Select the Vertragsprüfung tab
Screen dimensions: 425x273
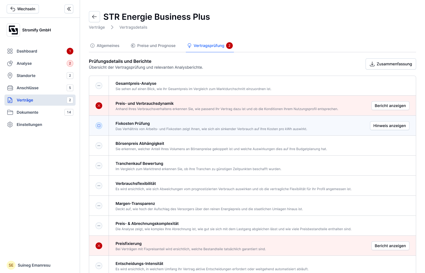pos(210,46)
